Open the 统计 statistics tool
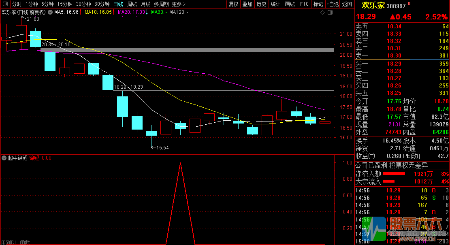 [x=275, y=4]
